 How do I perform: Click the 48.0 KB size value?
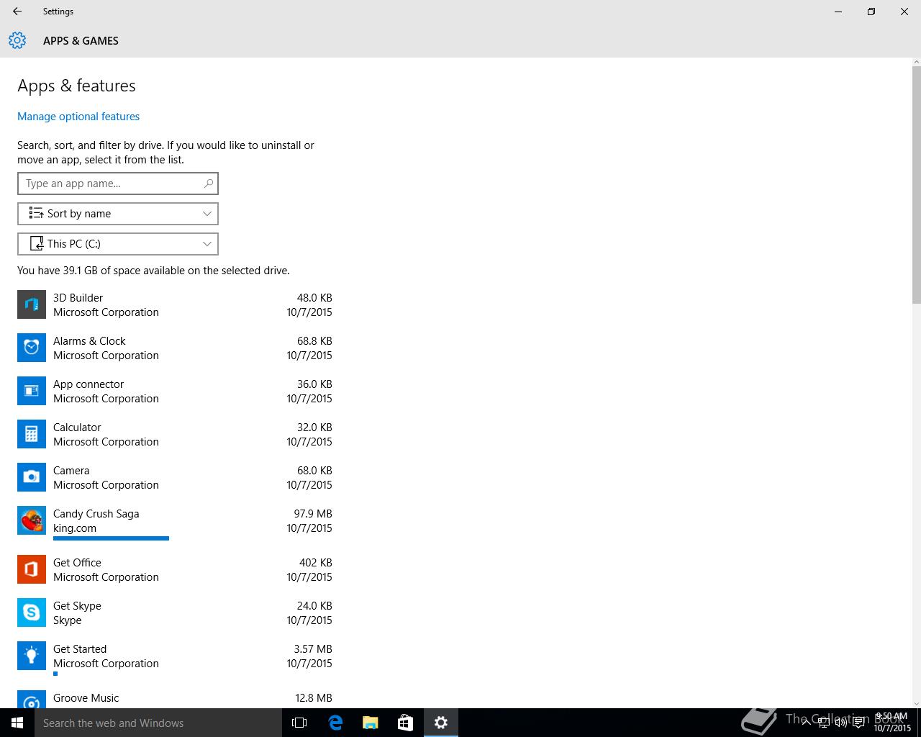[x=314, y=298]
